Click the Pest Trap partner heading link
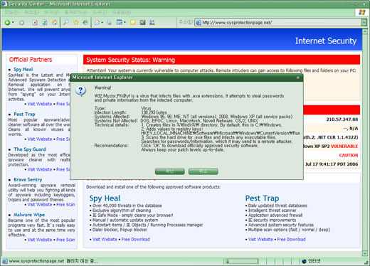The width and height of the screenshot is (370, 266). (24, 115)
